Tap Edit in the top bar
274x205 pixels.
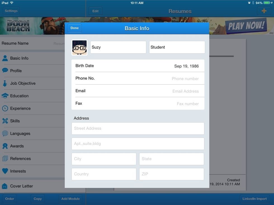click(x=95, y=11)
